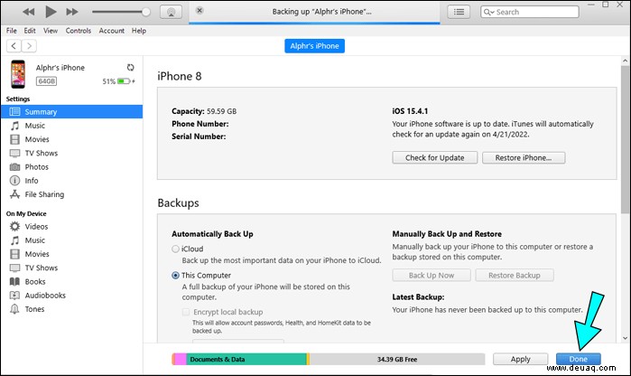Adjust the volume slider knob
This screenshot has width=631, height=376.
[146, 12]
